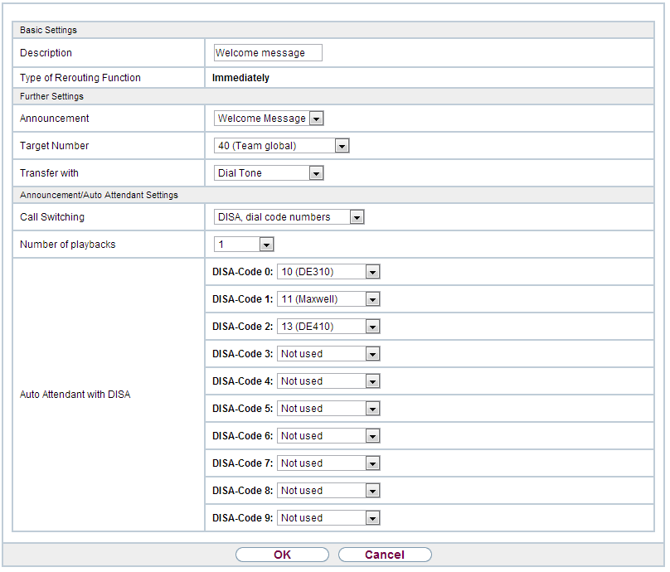670x572 pixels.
Task: Click the 'Number of playbacks' label
Action: pyautogui.click(x=67, y=245)
